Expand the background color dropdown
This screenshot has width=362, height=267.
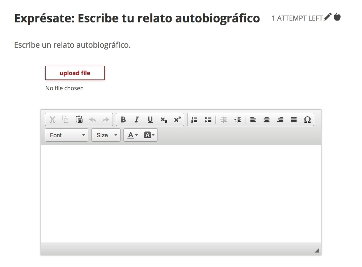(x=149, y=135)
